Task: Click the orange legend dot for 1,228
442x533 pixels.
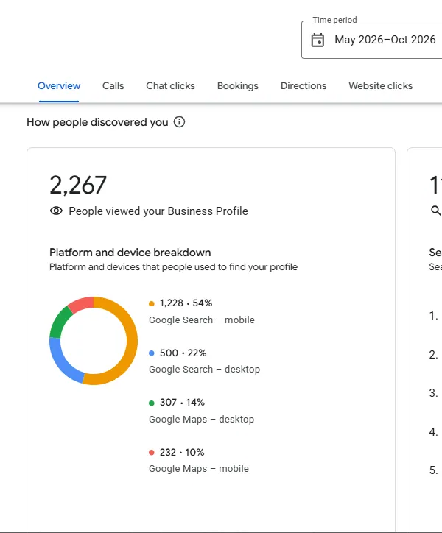Action: pos(152,303)
